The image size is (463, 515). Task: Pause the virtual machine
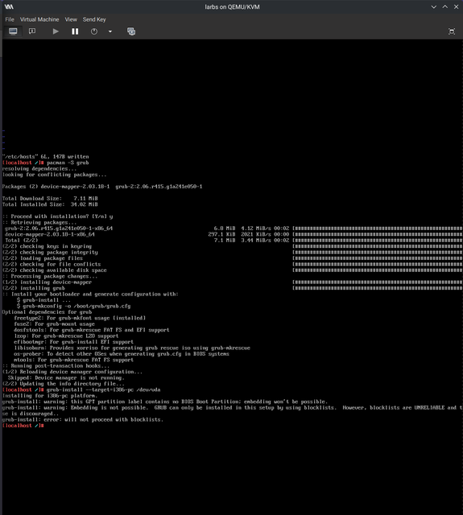[x=75, y=31]
